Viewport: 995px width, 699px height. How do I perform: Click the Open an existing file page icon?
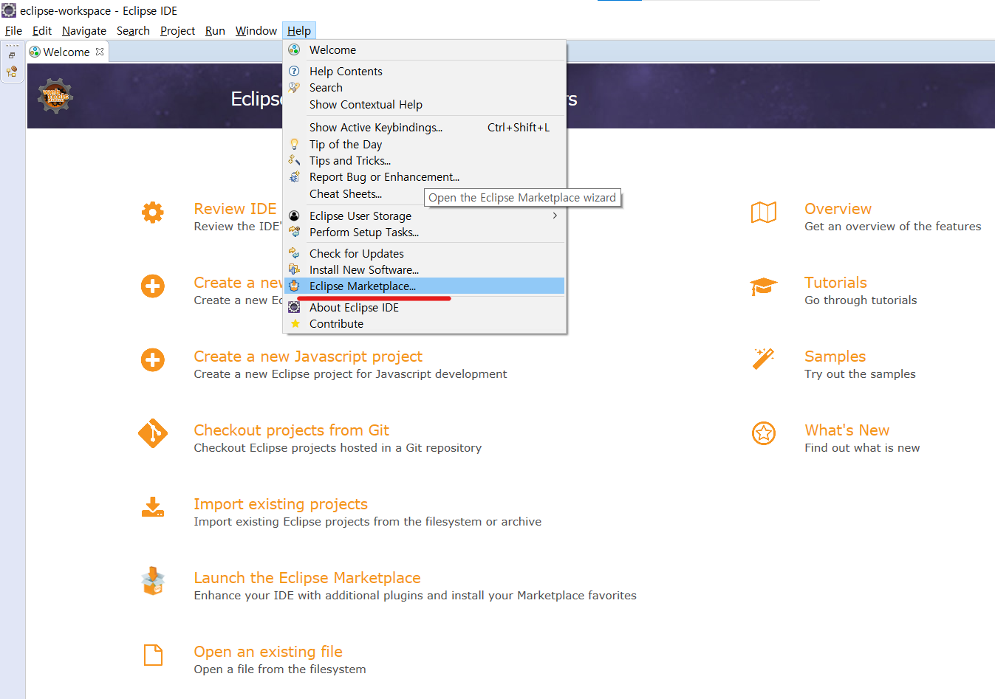point(153,655)
